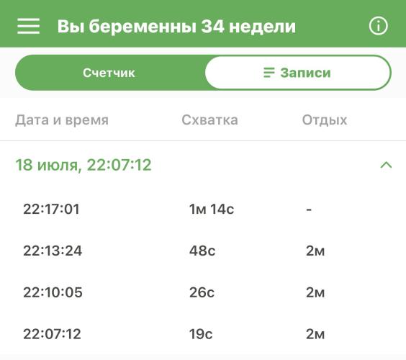Select the 22:07:12 contraction row
Image resolution: width=406 pixels, height=360 pixels.
click(x=203, y=334)
